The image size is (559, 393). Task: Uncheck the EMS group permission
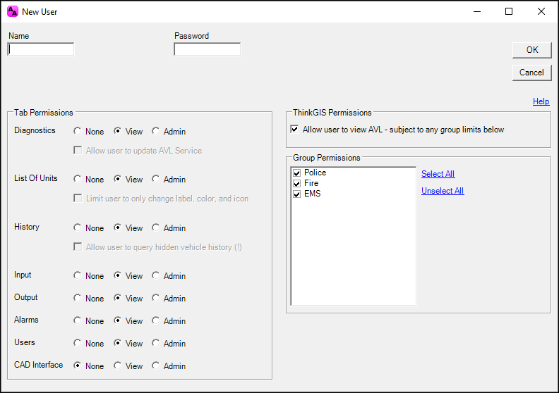point(296,194)
